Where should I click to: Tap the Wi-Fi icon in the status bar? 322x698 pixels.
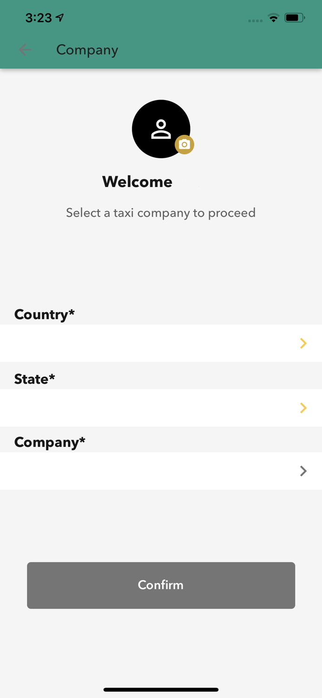click(x=274, y=18)
